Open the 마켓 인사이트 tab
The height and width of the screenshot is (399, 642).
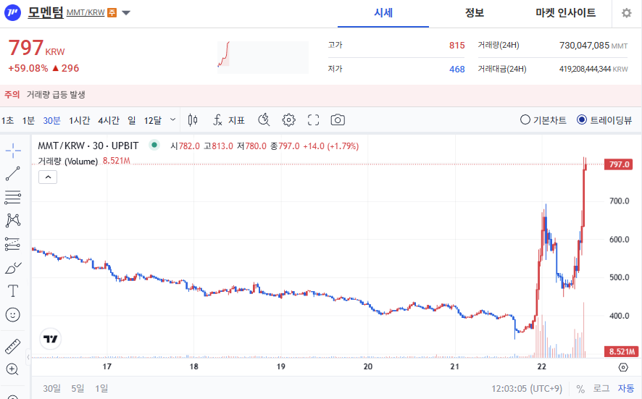point(565,13)
